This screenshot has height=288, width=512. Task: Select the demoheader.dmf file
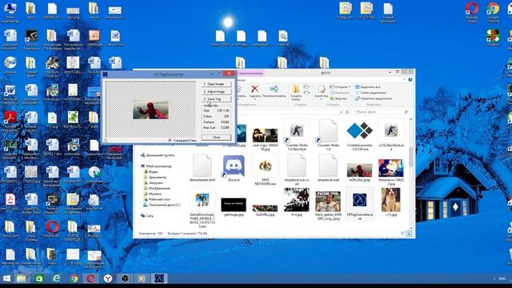click(x=202, y=169)
